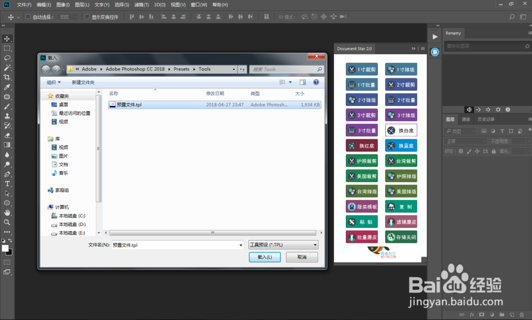This screenshot has height=320, width=532.
Task: Toggle type layer filter icon
Action: pos(502,131)
